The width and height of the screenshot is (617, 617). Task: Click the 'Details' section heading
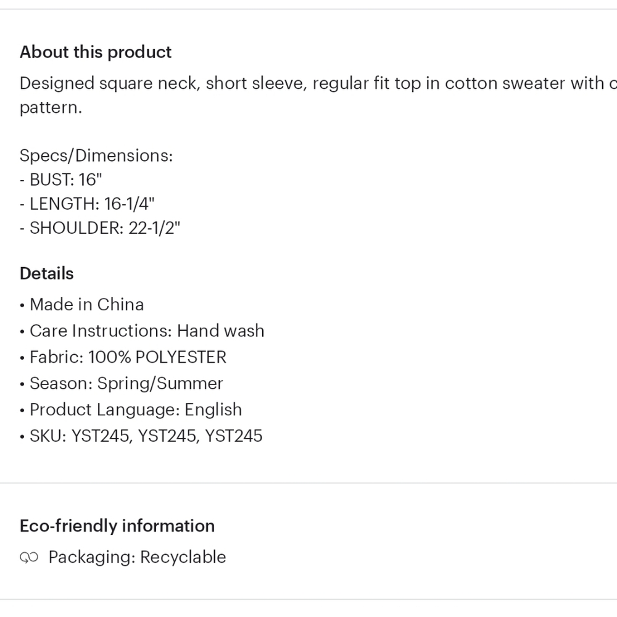(x=47, y=273)
